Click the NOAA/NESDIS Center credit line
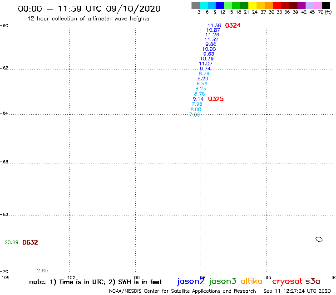Viewport: 336px width, 295px height. [x=183, y=291]
